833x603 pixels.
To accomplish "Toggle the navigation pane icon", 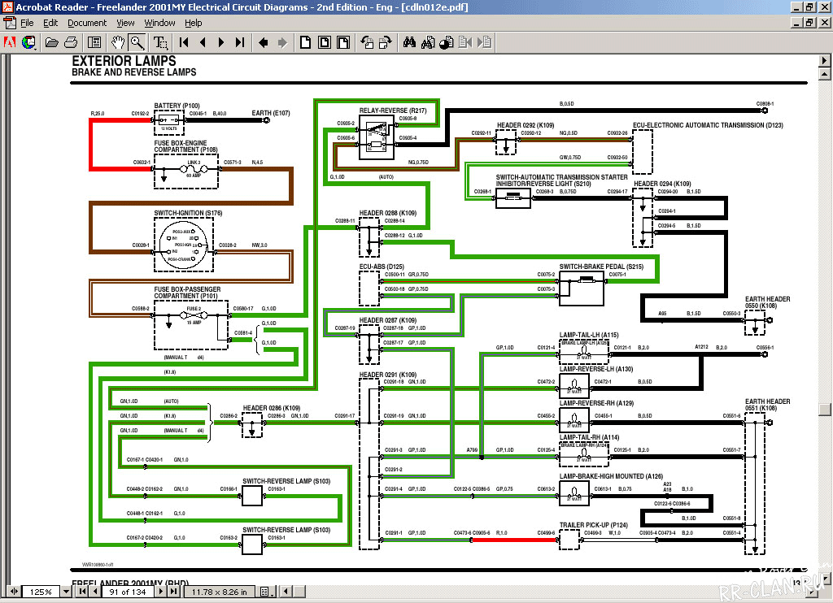I will point(93,42).
